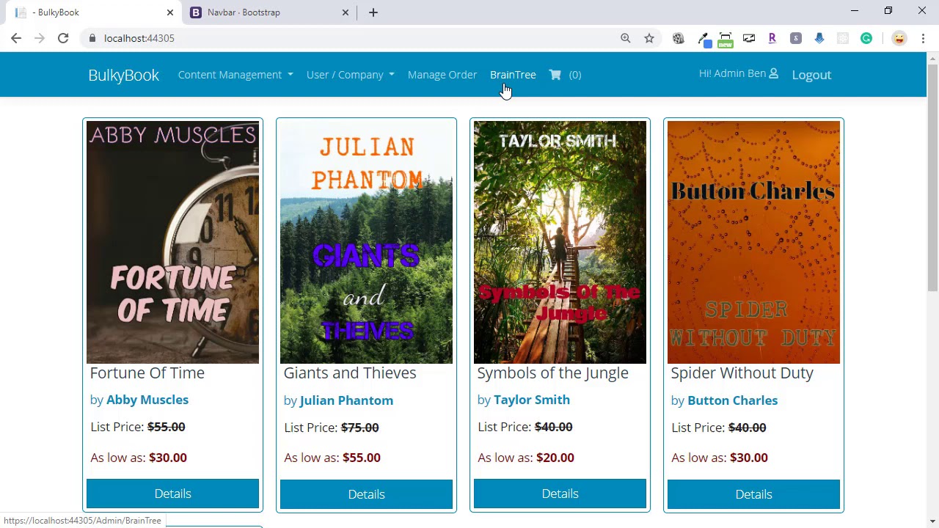Click the Fortune Of Time title text
The image size is (939, 528).
click(147, 373)
